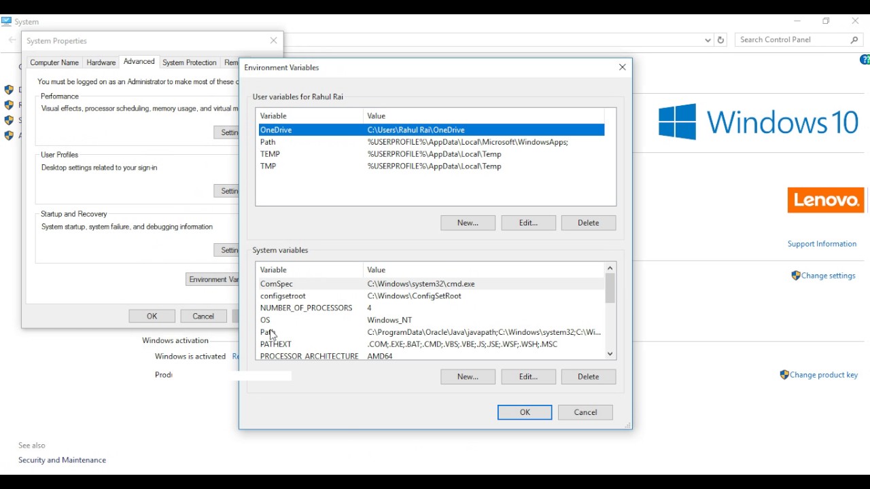Cancel the Environment Variables dialog
This screenshot has height=489, width=870.
(x=585, y=412)
